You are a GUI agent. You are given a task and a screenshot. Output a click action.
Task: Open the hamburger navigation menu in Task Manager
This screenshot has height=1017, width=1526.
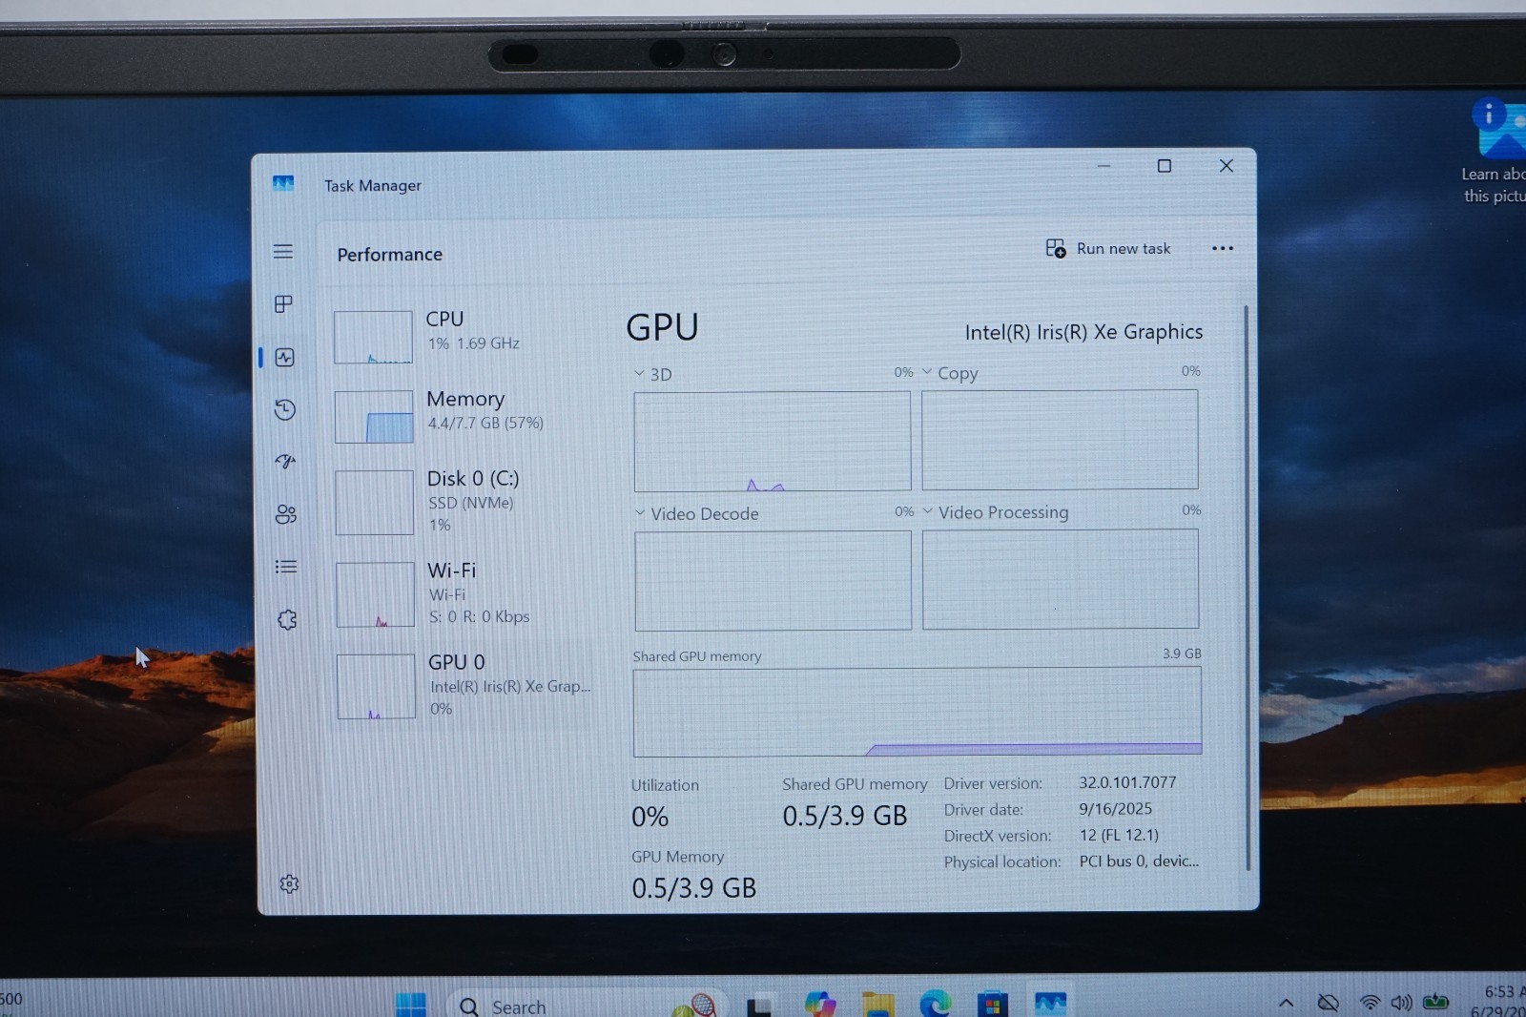coord(283,252)
